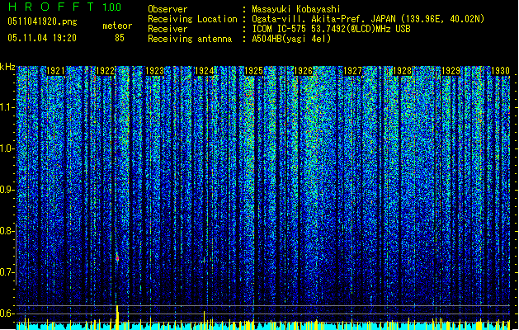Click the 1922 time marker

(x=106, y=71)
